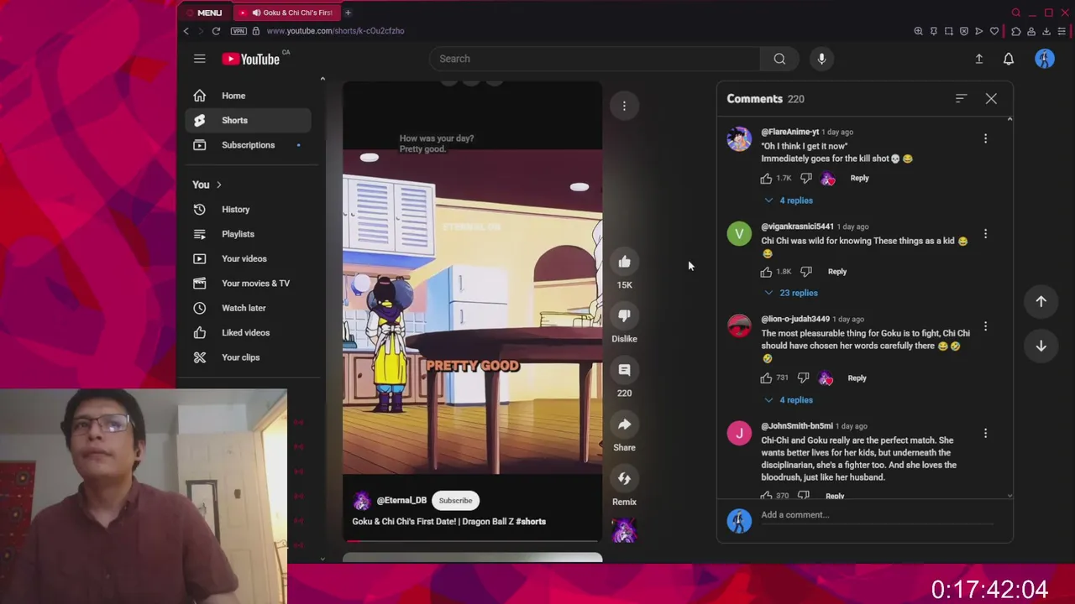
Task: Open options menu for @vigankrasnici5441 comment
Action: coord(985,234)
